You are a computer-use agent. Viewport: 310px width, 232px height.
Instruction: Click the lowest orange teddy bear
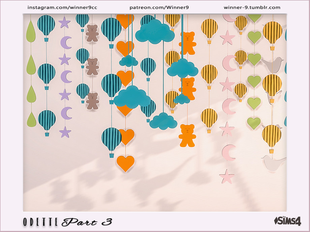(187, 135)
